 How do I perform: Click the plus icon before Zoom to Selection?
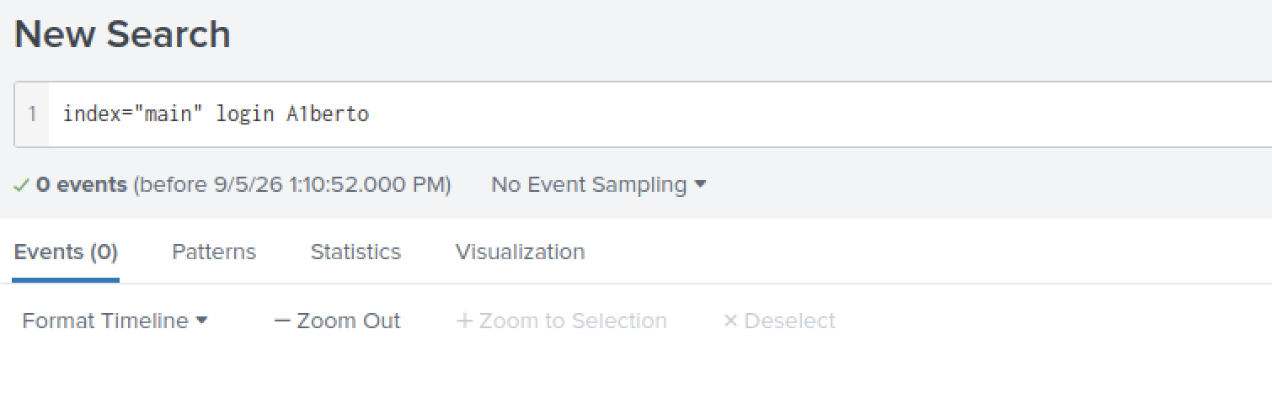tap(464, 321)
